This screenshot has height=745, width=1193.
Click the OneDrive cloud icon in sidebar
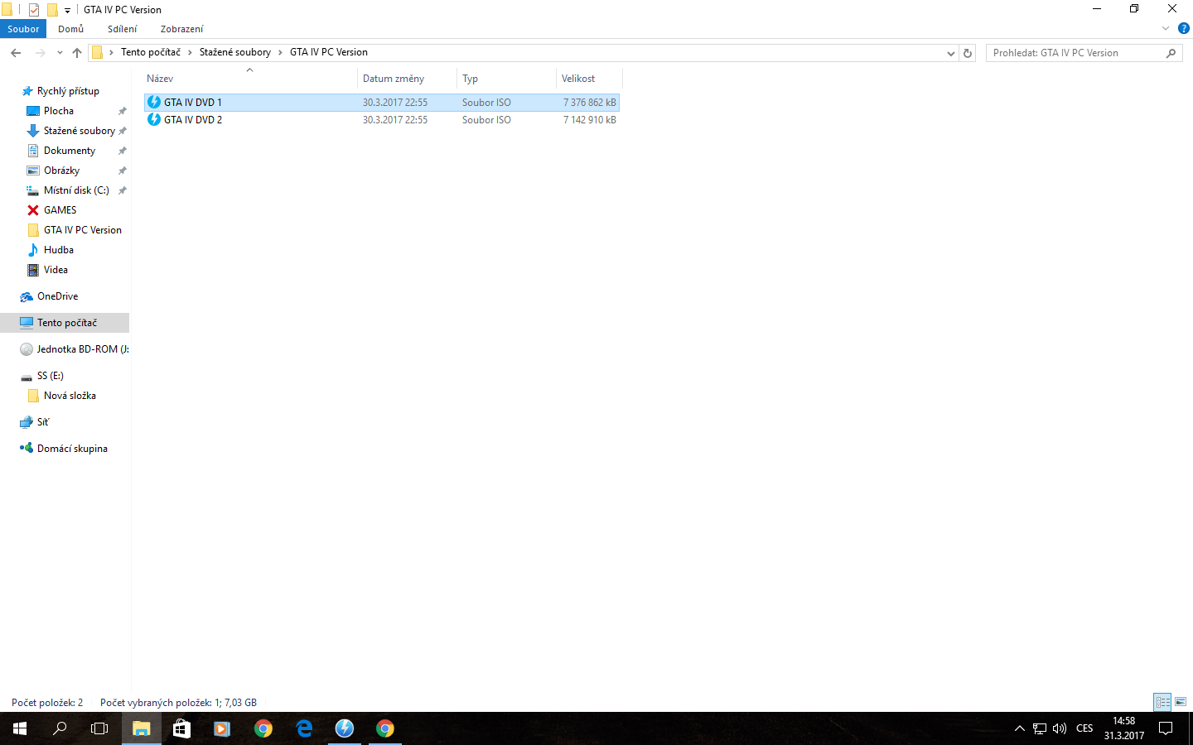[x=27, y=296]
